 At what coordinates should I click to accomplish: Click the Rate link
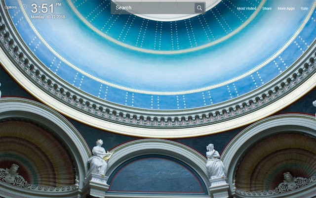click(x=304, y=8)
